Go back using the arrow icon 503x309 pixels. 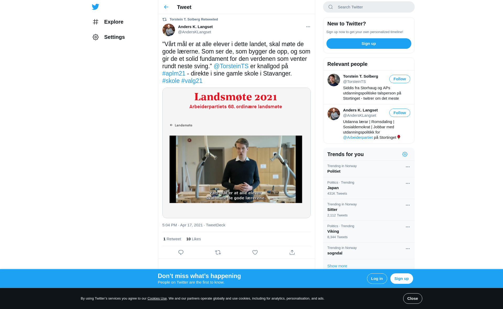[166, 7]
